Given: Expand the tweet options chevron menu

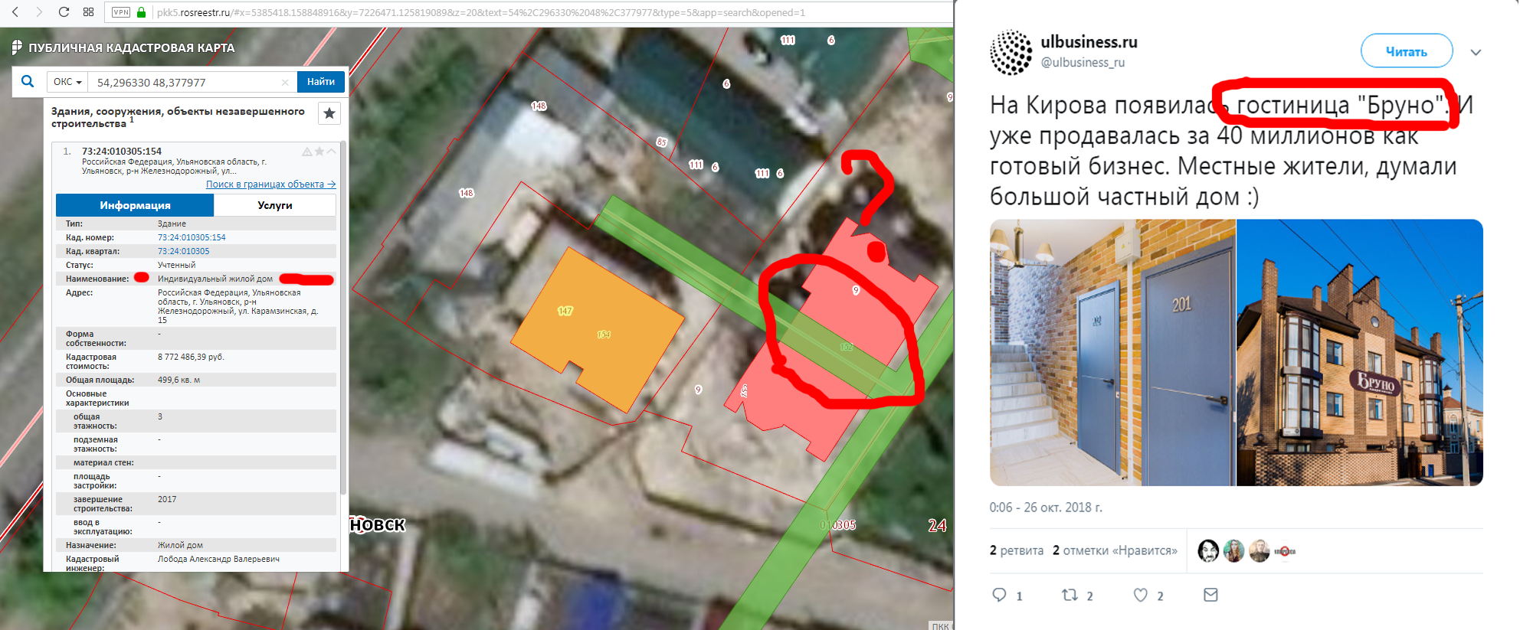Looking at the screenshot, I should click(x=1476, y=53).
